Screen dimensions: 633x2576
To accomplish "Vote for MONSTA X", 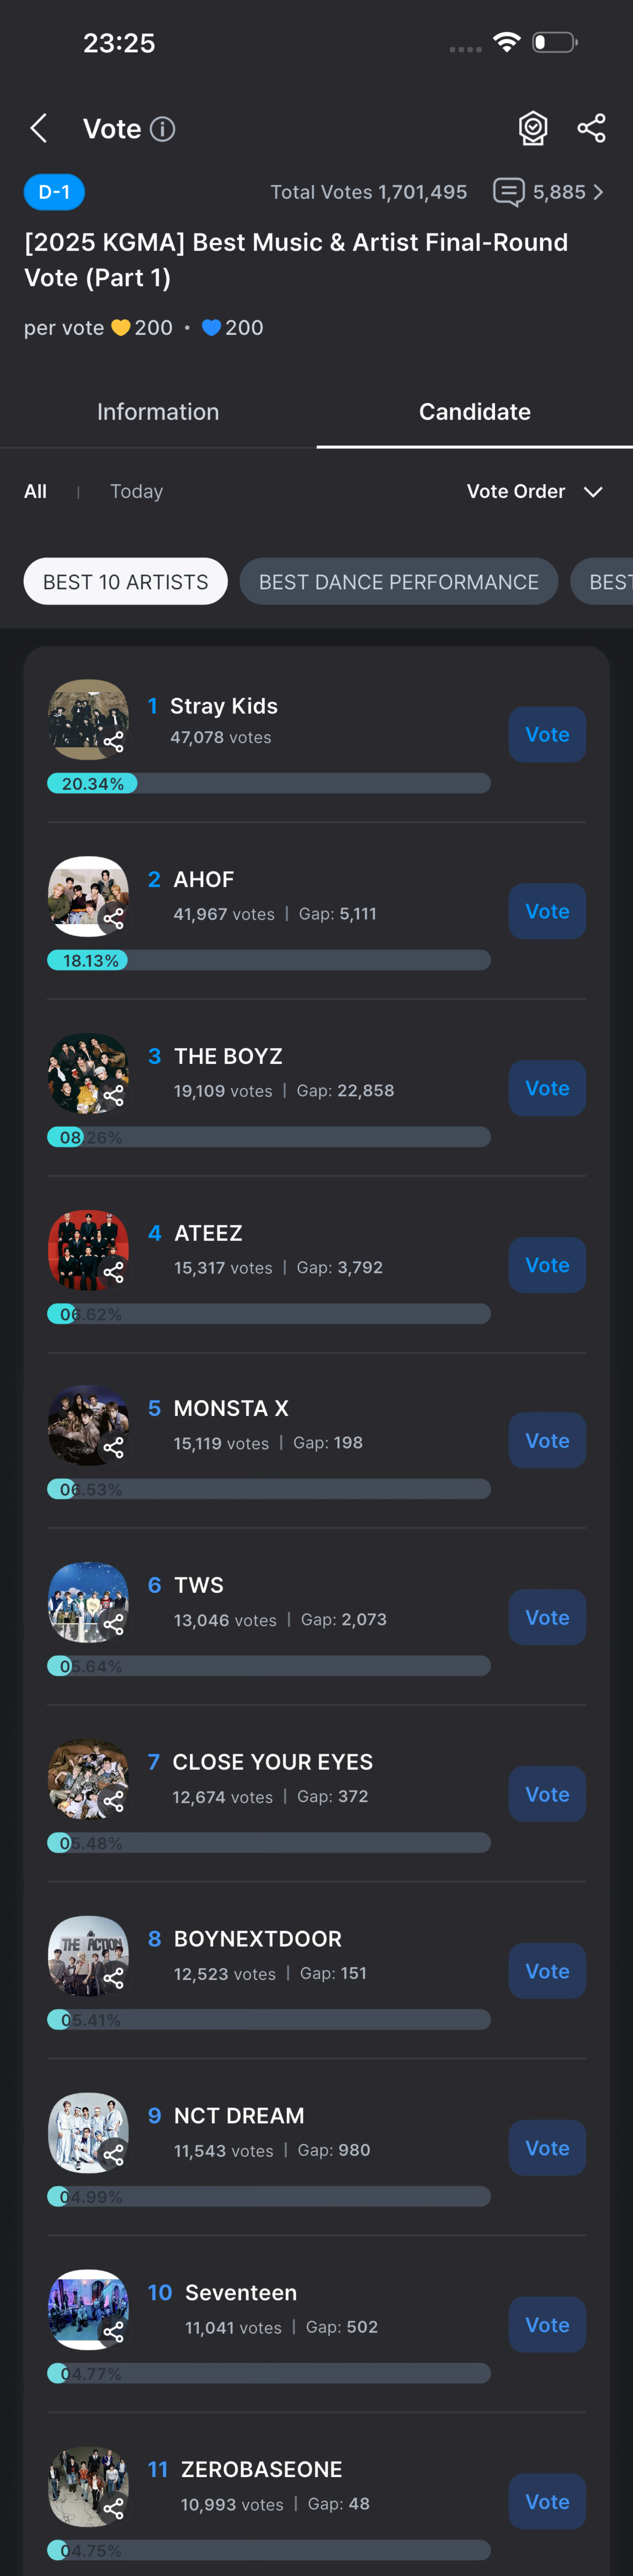I will coord(547,1440).
